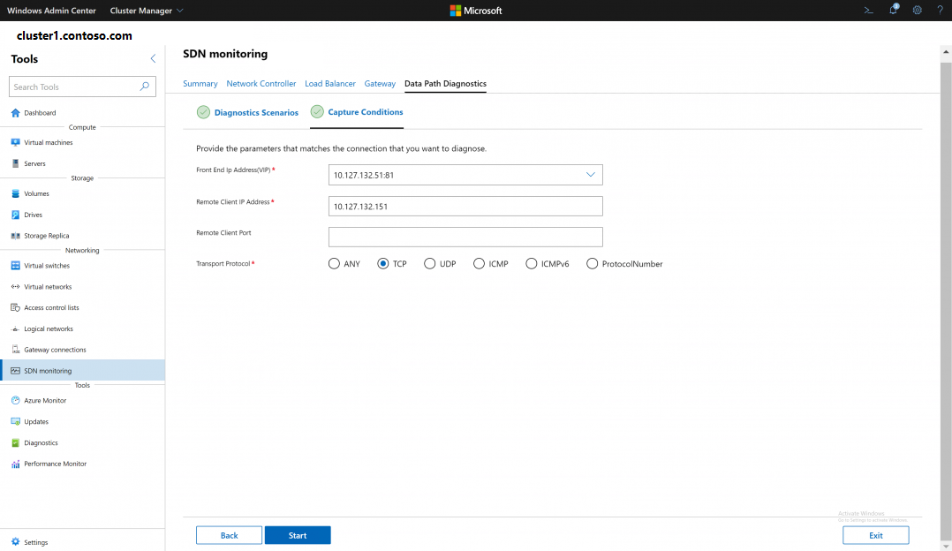Open the Storage Replica icon
Screen dimensions: 952x551
15,236
